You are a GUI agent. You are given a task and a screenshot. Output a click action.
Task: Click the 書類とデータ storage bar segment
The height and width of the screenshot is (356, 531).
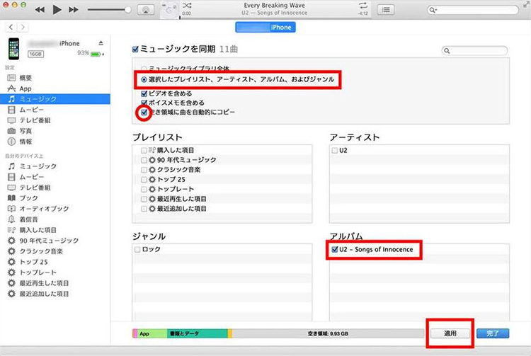pos(197,333)
